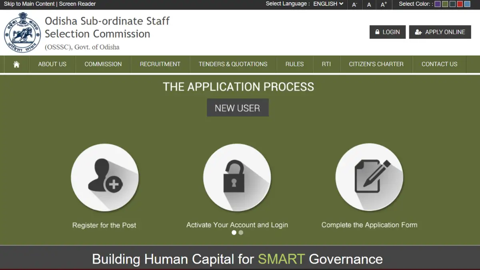Select the red color theme swatch
The width and height of the screenshot is (480, 270).
[460, 4]
